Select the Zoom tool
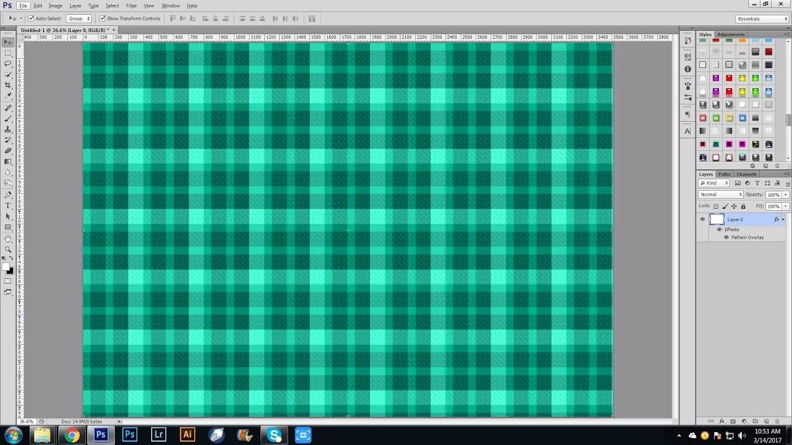792x445 pixels. (x=8, y=249)
